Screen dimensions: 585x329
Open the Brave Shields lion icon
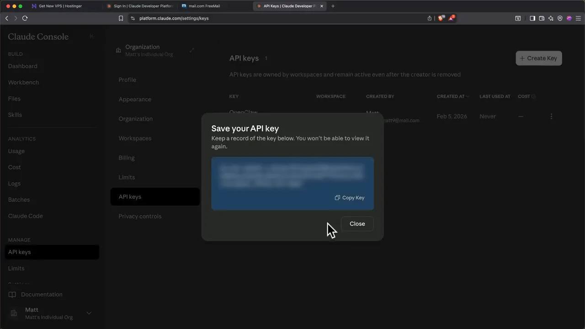pos(441,18)
